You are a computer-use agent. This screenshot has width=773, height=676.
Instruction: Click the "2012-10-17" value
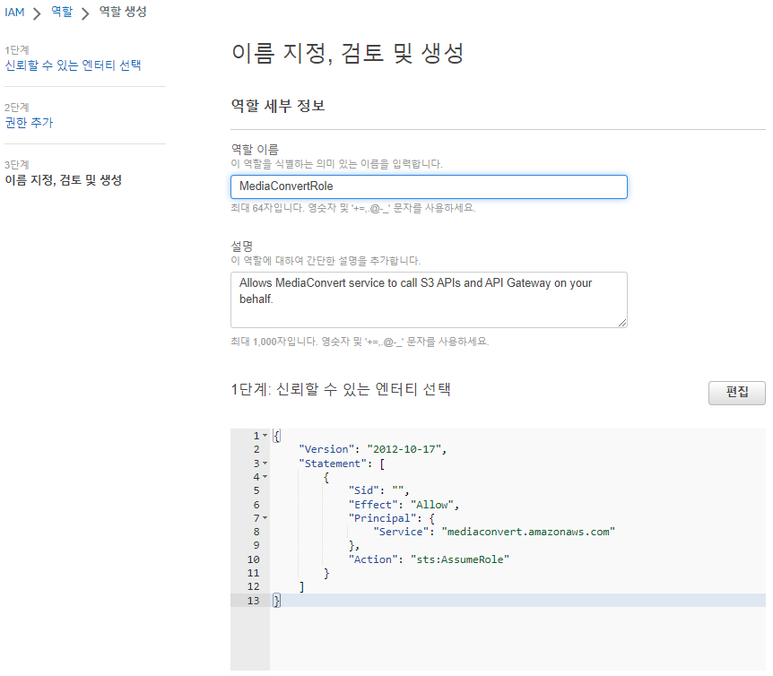(x=404, y=449)
